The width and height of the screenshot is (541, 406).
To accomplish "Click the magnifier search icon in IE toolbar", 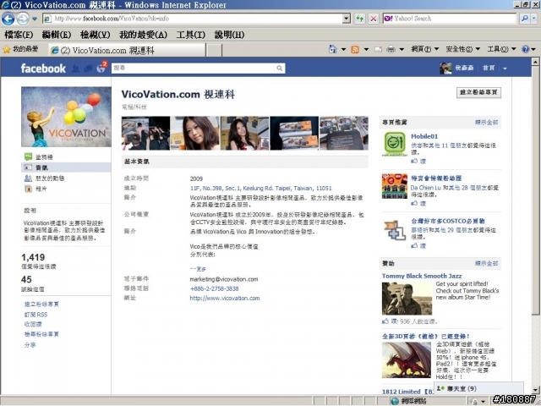I will point(525,19).
